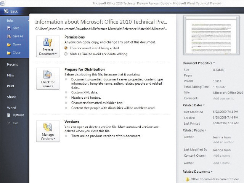Image resolution: width=244 pixels, height=183 pixels.
Task: Open the Recent tab
Action: pyautogui.click(x=12, y=64)
